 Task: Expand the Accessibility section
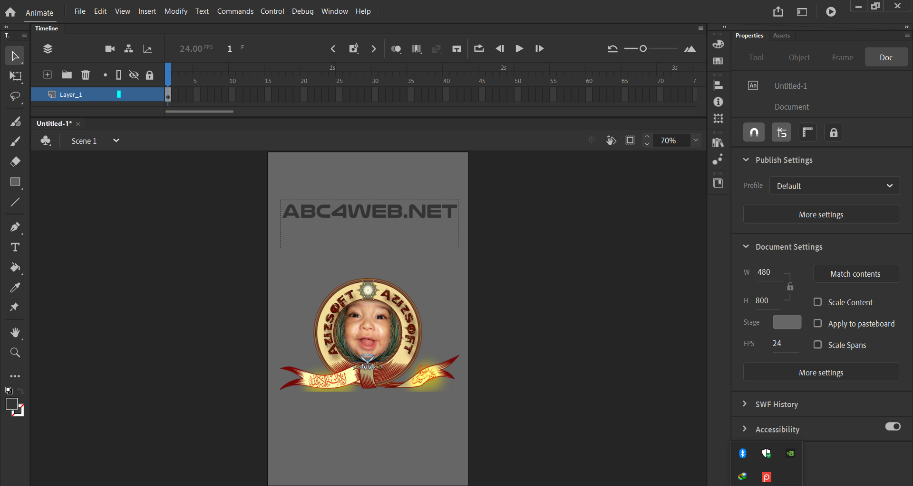pyautogui.click(x=745, y=429)
